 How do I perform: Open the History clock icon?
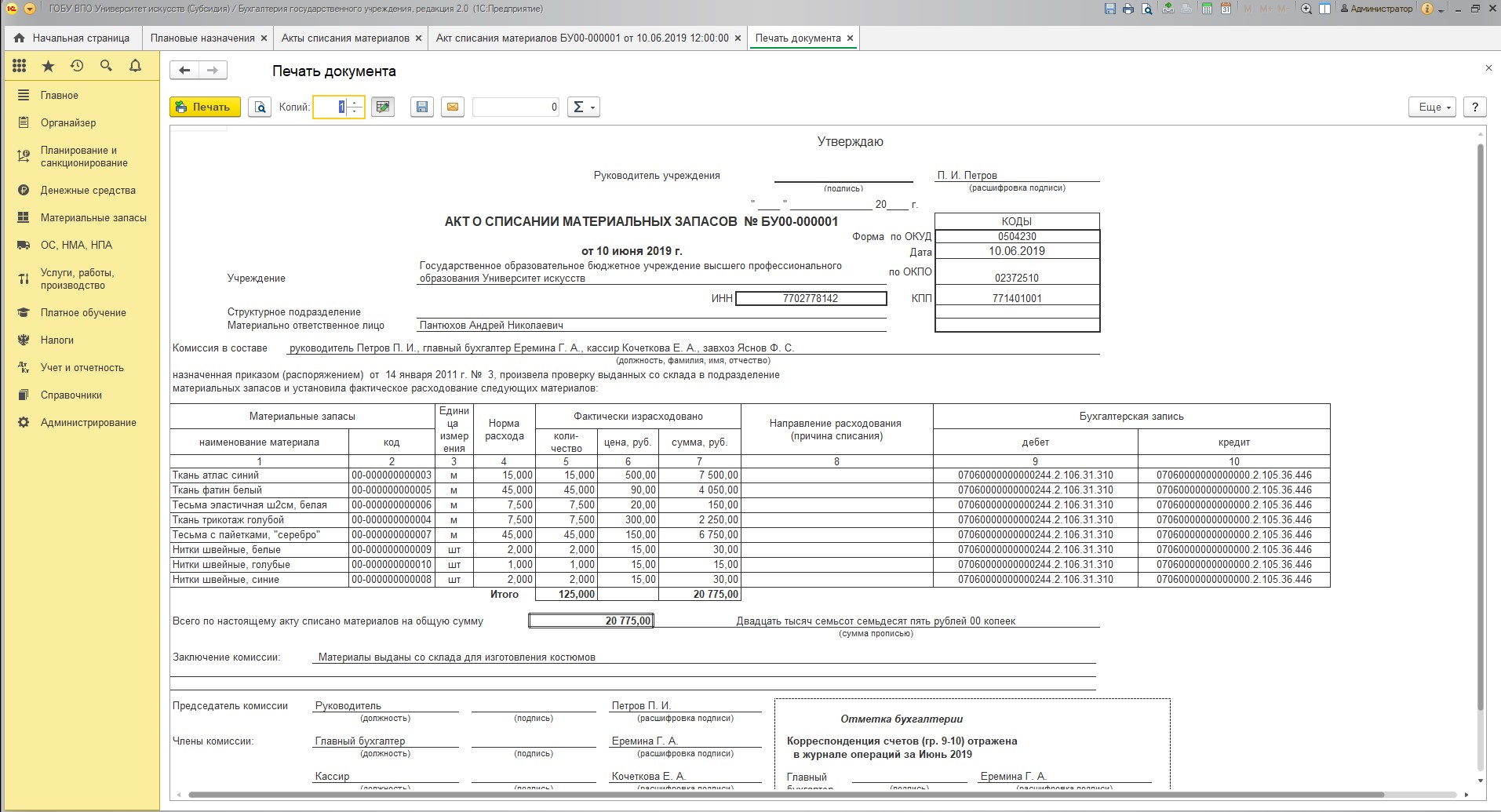[x=77, y=66]
